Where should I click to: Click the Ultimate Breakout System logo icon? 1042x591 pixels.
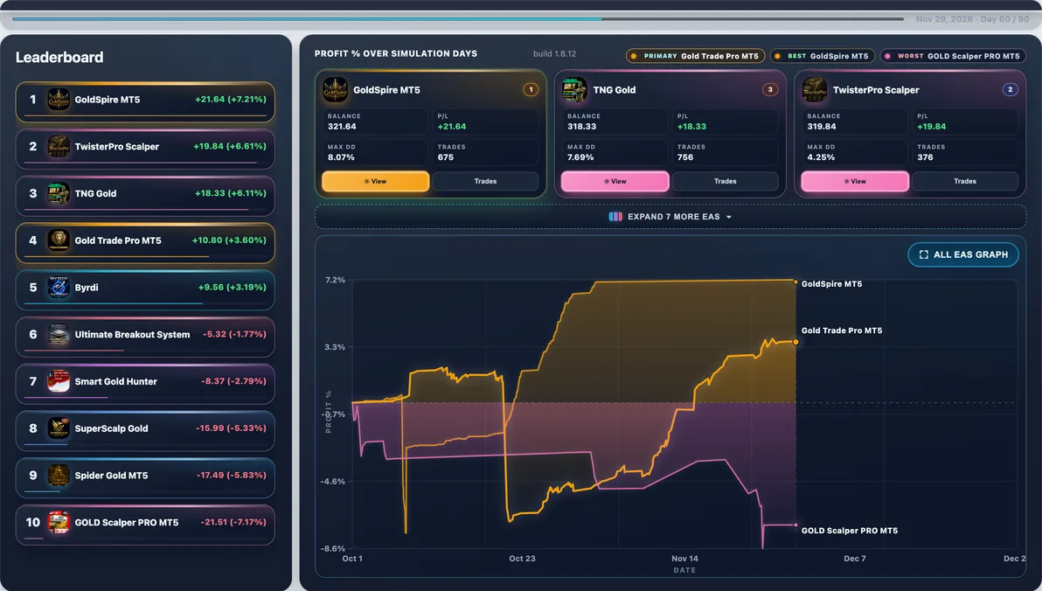click(x=59, y=334)
